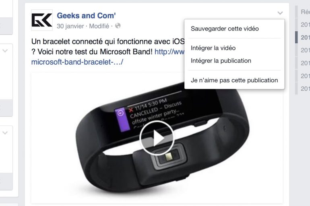Open the microsoft-band-bracelet article link
Image resolution: width=310 pixels, height=206 pixels.
tap(77, 62)
